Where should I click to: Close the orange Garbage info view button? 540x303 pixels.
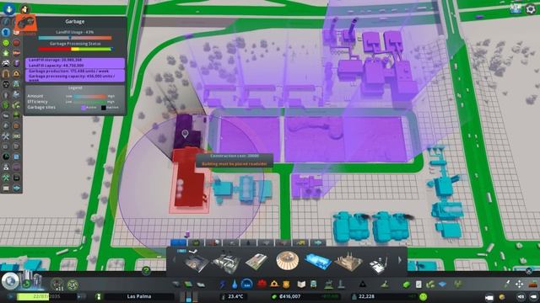click(x=26, y=24)
